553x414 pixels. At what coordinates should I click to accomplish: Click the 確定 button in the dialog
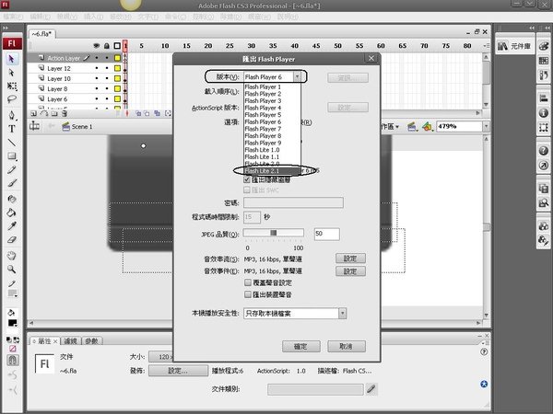pos(301,347)
